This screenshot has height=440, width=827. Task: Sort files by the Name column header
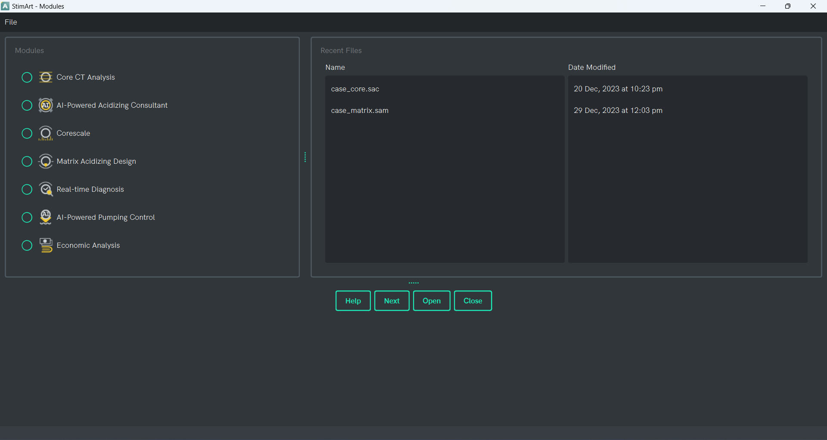tap(335, 67)
